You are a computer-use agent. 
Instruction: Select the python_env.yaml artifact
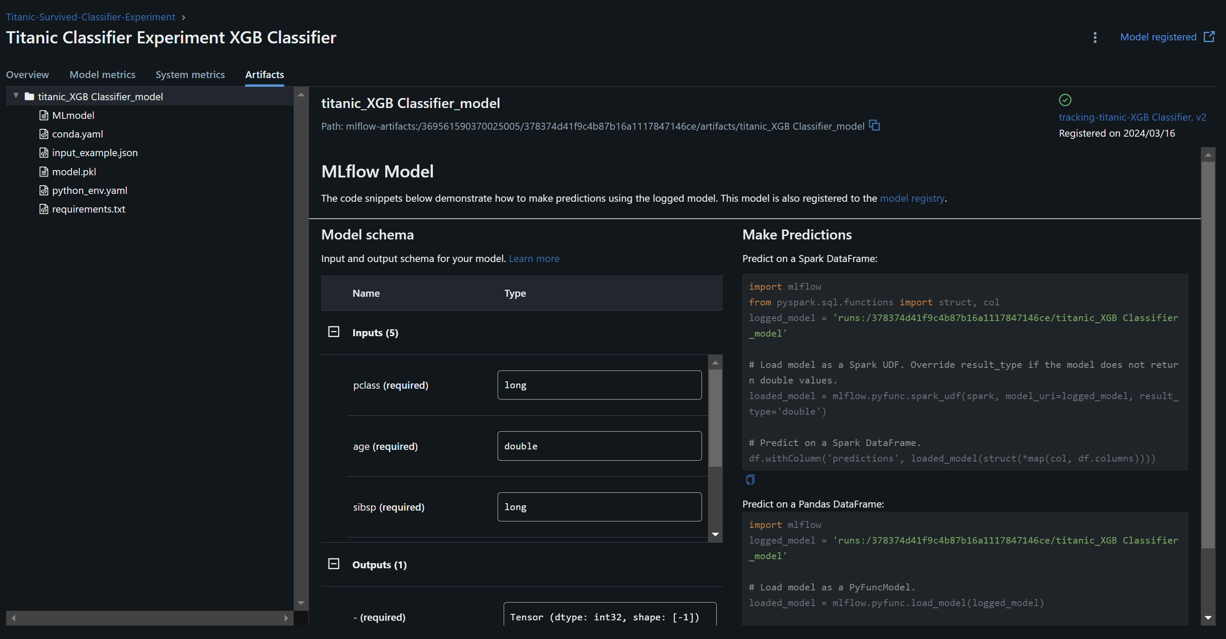click(x=89, y=190)
